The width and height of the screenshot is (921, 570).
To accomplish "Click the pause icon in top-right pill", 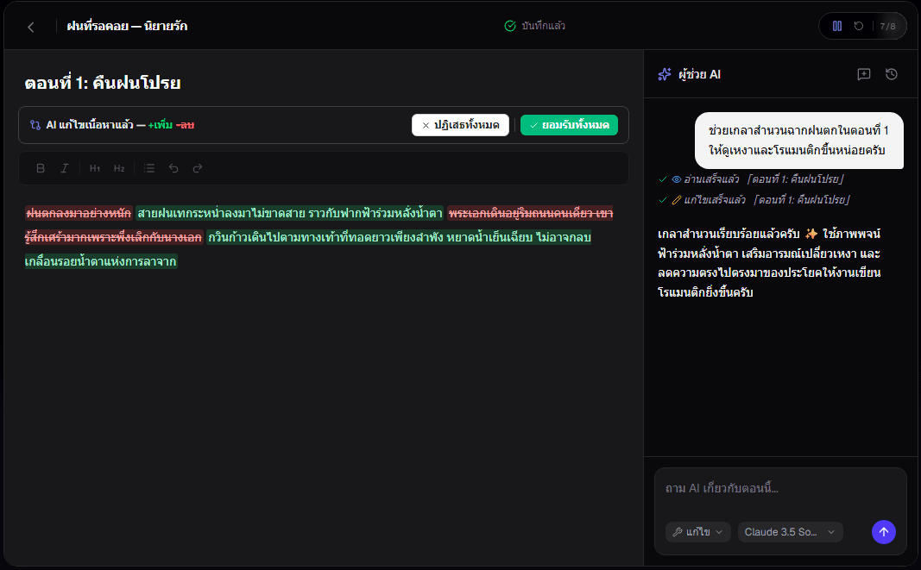I will (x=837, y=26).
